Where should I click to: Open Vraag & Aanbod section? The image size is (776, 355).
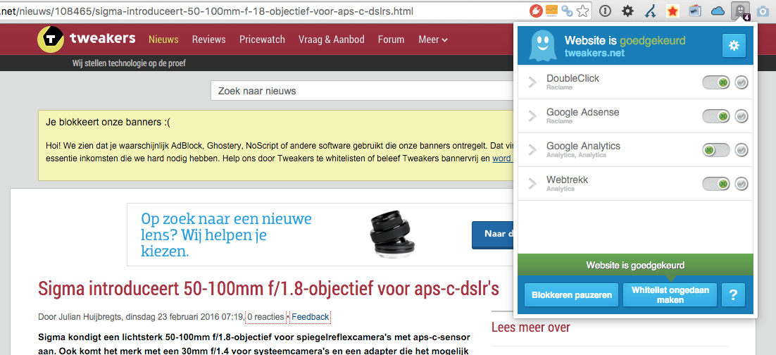(332, 39)
